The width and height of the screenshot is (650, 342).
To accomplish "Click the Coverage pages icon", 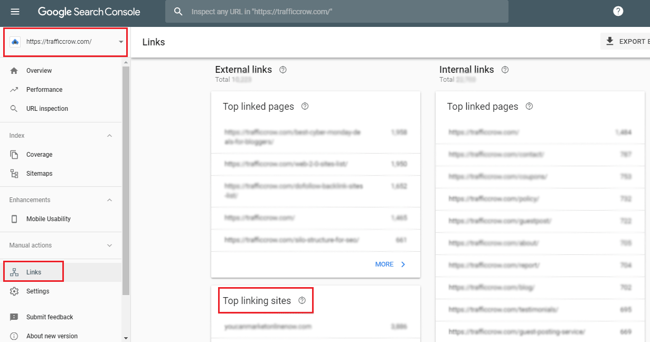I will (x=14, y=155).
